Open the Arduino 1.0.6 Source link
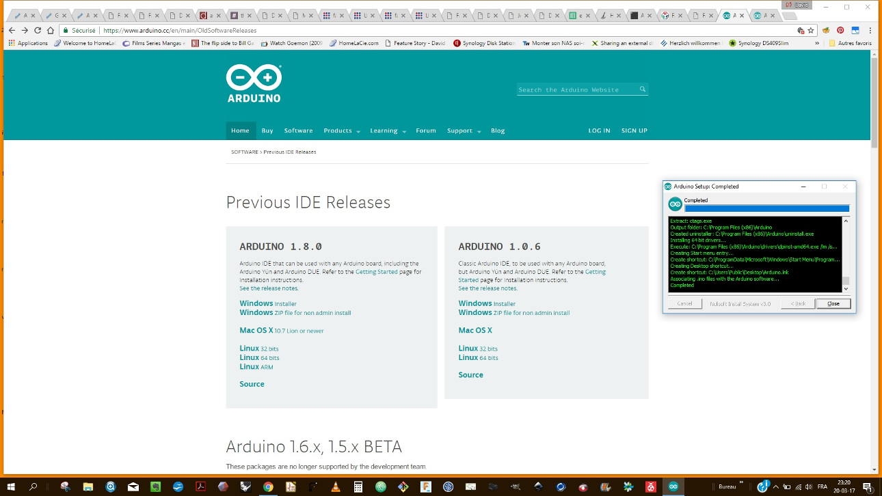This screenshot has width=882, height=496. pos(470,375)
